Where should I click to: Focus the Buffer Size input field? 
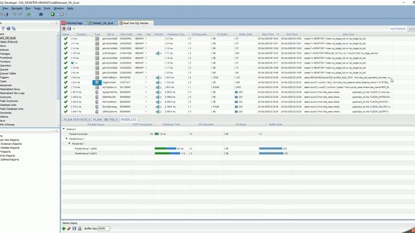(x=103, y=228)
